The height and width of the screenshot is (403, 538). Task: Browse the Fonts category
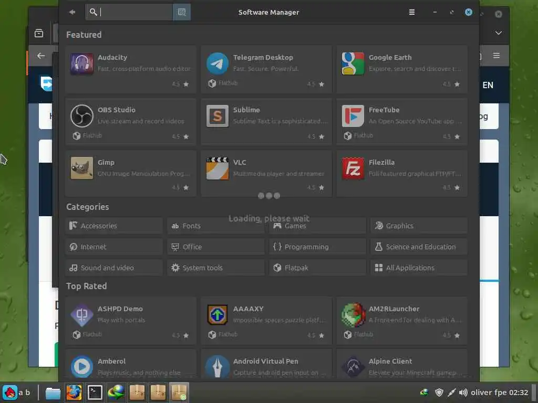(x=216, y=226)
